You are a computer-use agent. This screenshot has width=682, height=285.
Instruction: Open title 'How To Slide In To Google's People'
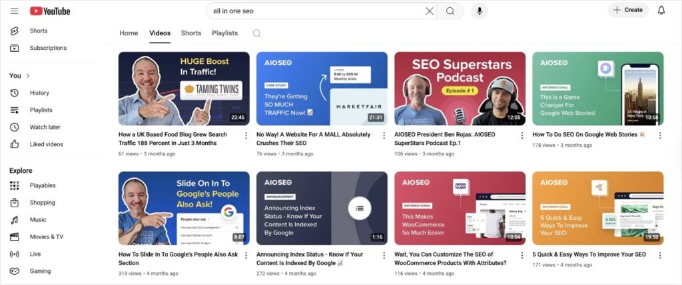point(178,258)
